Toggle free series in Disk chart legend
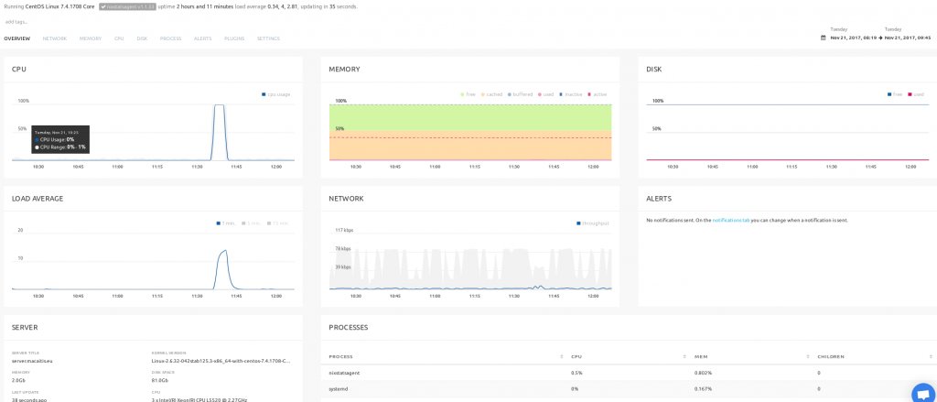Viewport: 937px width, 402px height. coord(895,94)
